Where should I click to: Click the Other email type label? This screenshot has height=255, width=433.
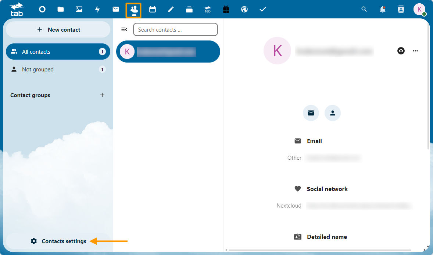[294, 157]
